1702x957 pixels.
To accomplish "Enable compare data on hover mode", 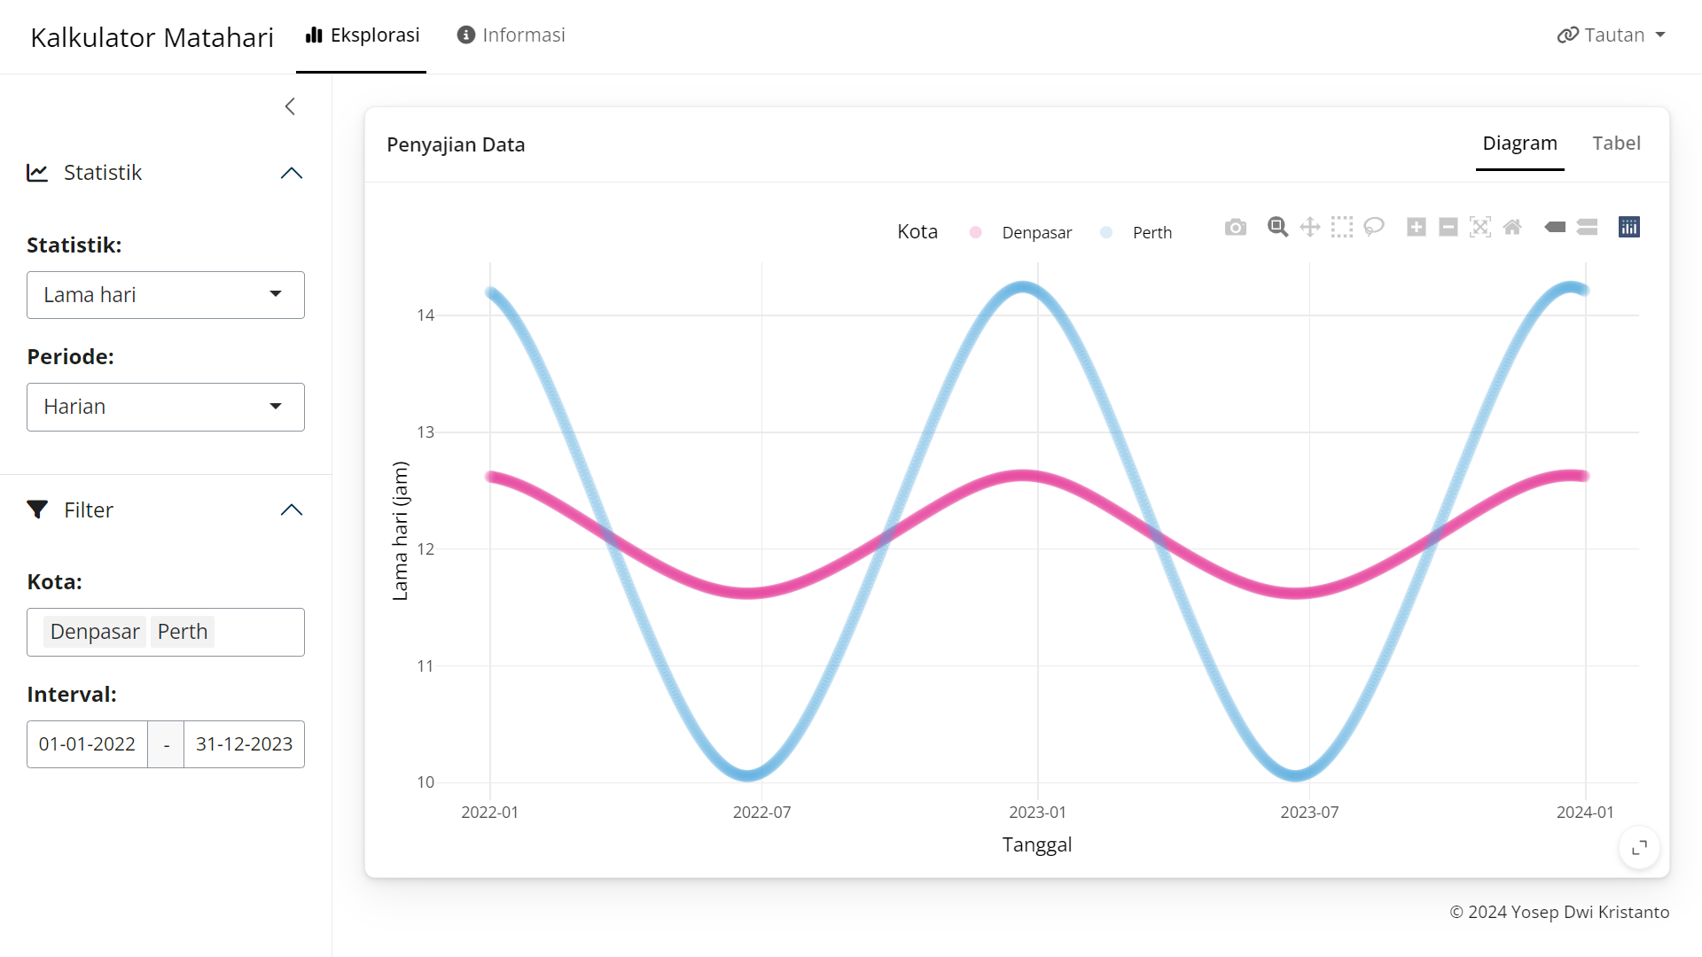I will tap(1587, 228).
